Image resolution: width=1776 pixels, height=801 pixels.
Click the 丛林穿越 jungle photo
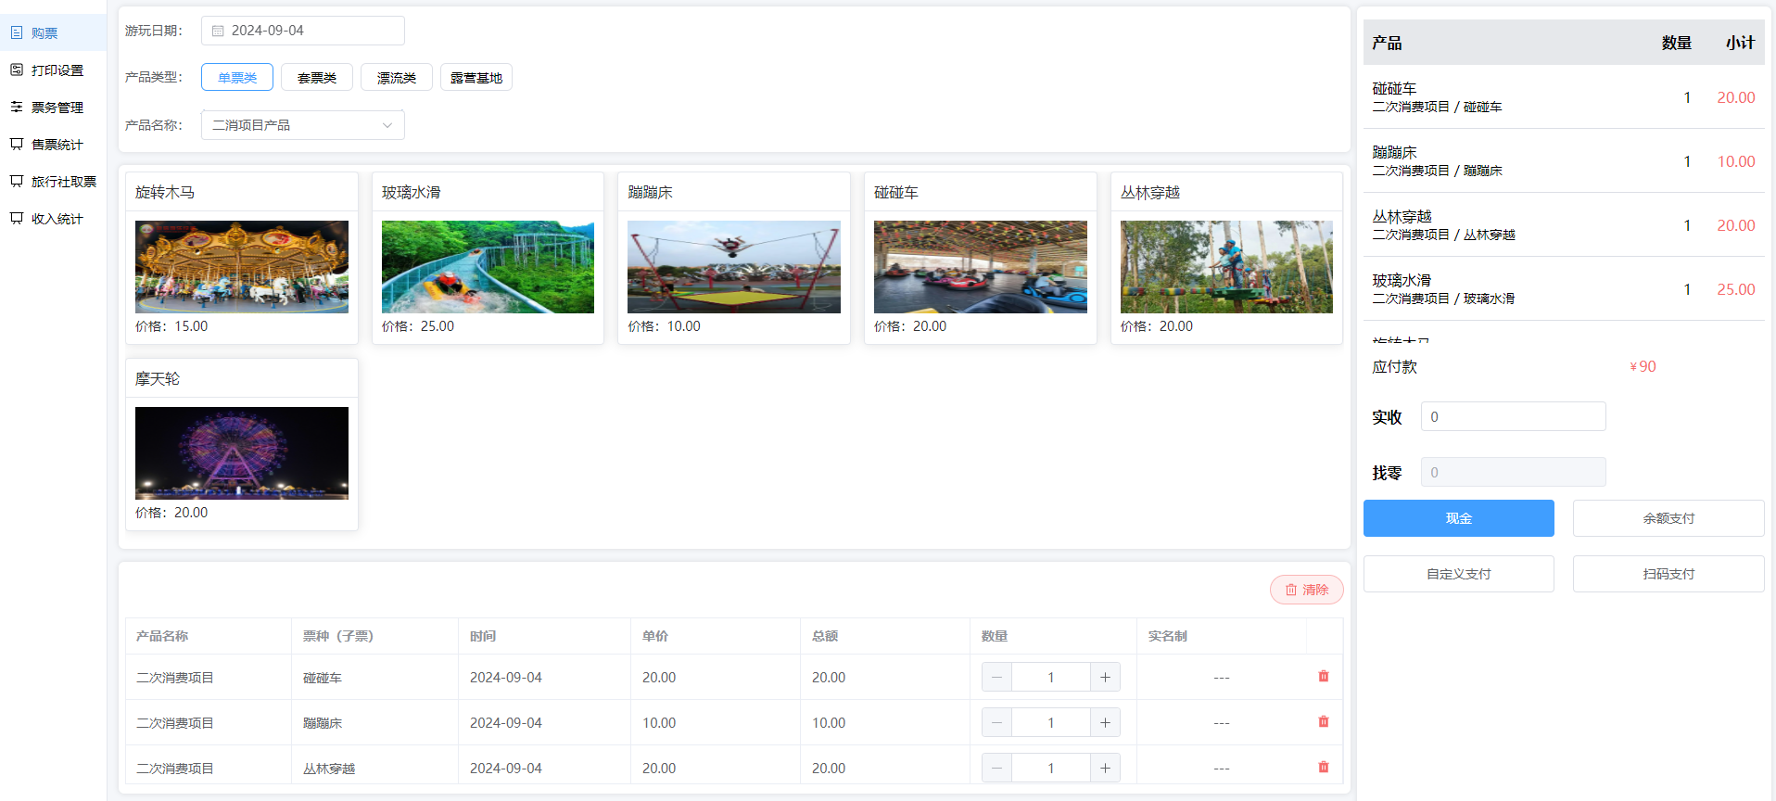1226,267
